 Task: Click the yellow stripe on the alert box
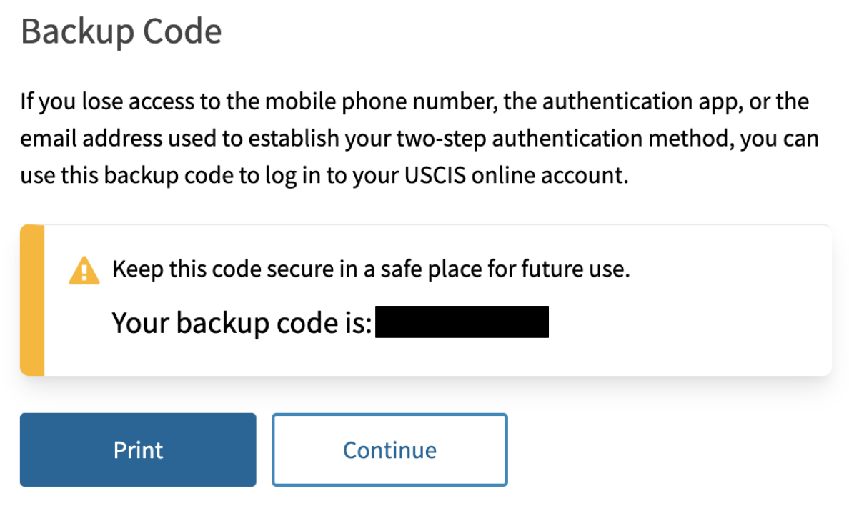click(x=32, y=300)
